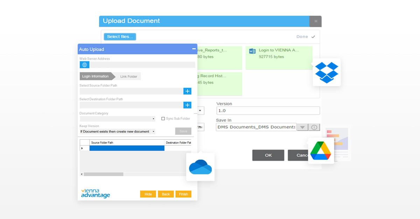The height and width of the screenshot is (219, 420).
Task: Click Cancel in Upload Document
Action: click(298, 155)
